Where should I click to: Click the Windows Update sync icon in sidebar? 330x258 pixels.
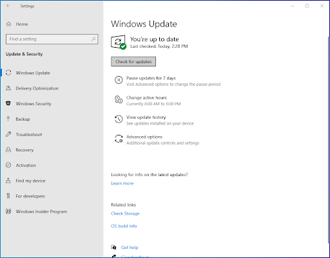coord(8,73)
